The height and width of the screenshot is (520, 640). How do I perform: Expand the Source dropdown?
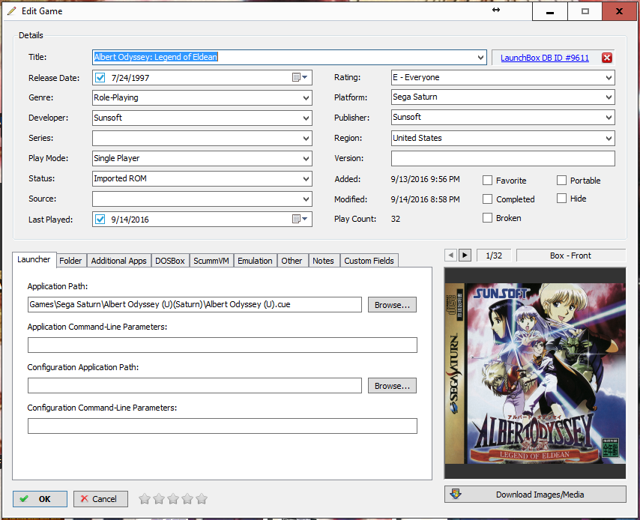306,199
